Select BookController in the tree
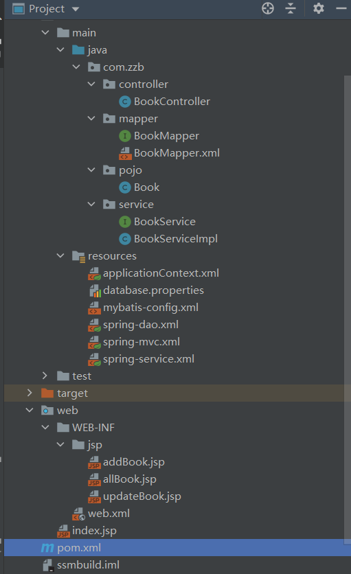 pos(172,102)
